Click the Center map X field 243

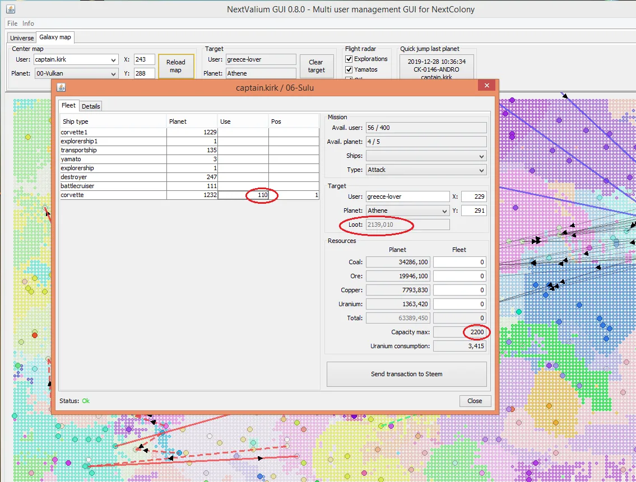point(144,59)
